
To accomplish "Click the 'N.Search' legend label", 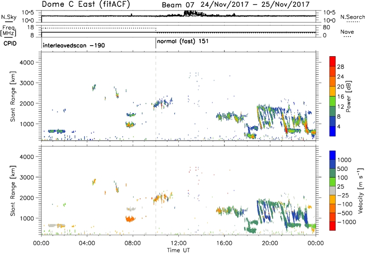I will 352,17.
